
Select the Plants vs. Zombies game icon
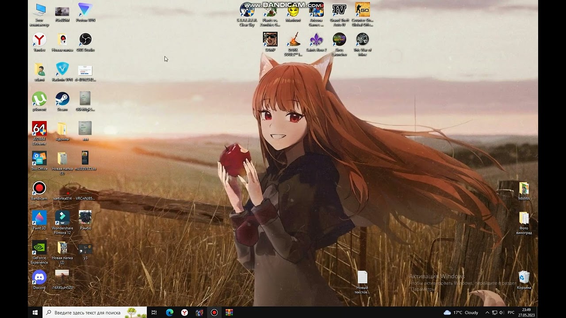tap(270, 15)
